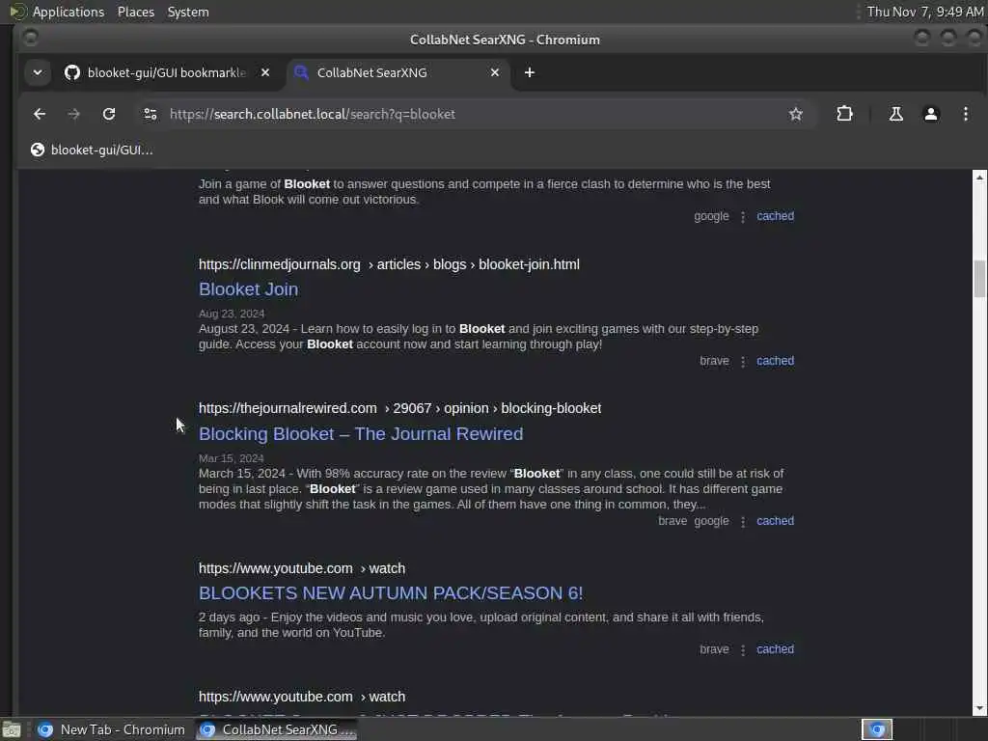Image resolution: width=988 pixels, height=741 pixels.
Task: Click the show desktop icon in taskbar
Action: (12, 729)
